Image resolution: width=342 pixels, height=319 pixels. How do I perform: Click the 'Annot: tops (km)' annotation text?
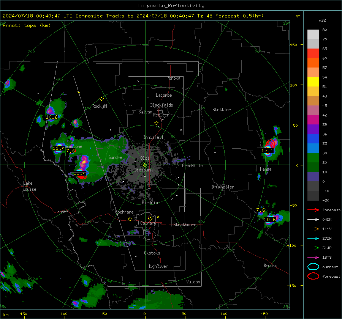27,25
